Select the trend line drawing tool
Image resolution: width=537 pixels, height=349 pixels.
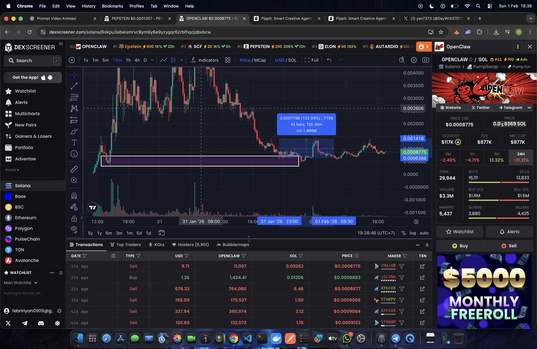pyautogui.click(x=74, y=86)
